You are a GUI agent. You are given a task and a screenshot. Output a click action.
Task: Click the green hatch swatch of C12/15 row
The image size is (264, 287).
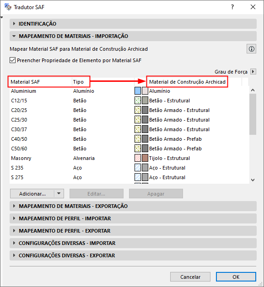(138, 101)
